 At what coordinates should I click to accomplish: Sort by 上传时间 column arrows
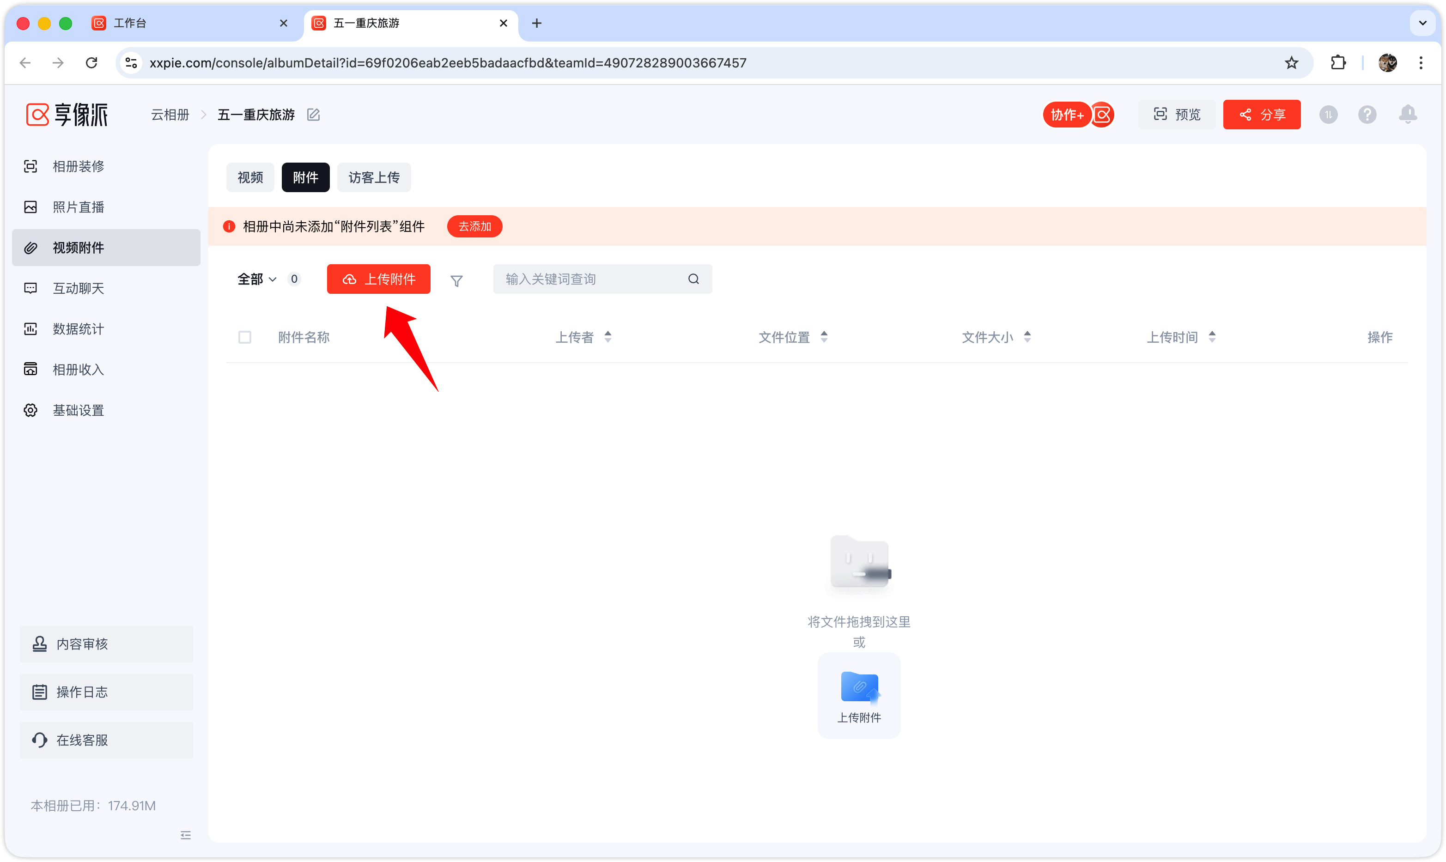click(1212, 337)
